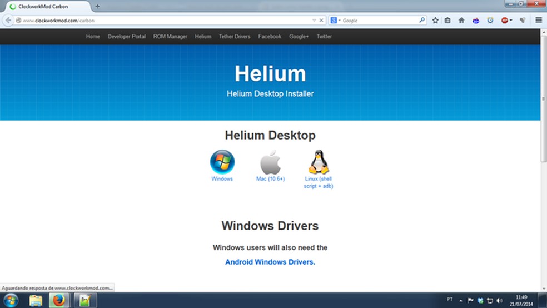
Task: Go to the Firefox home page icon
Action: [x=461, y=20]
